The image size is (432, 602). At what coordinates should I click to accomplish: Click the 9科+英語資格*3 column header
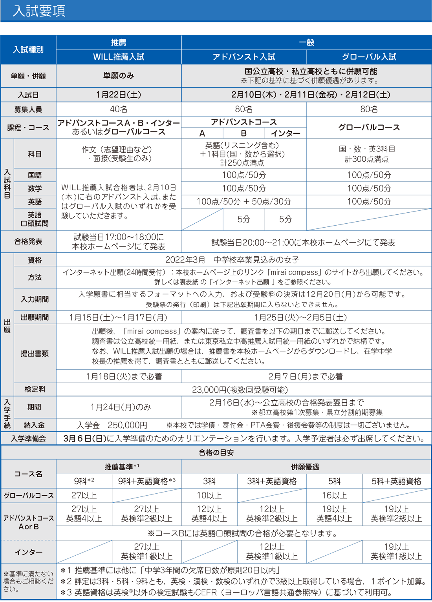pos(147,481)
